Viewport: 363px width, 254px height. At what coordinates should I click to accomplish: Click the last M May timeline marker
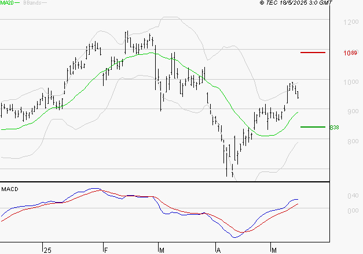point(274,251)
